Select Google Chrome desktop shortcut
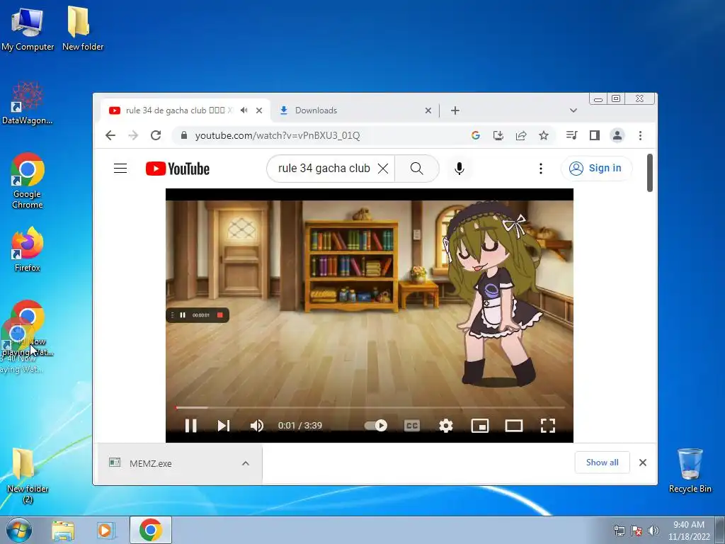Image resolution: width=725 pixels, height=544 pixels. pyautogui.click(x=28, y=181)
